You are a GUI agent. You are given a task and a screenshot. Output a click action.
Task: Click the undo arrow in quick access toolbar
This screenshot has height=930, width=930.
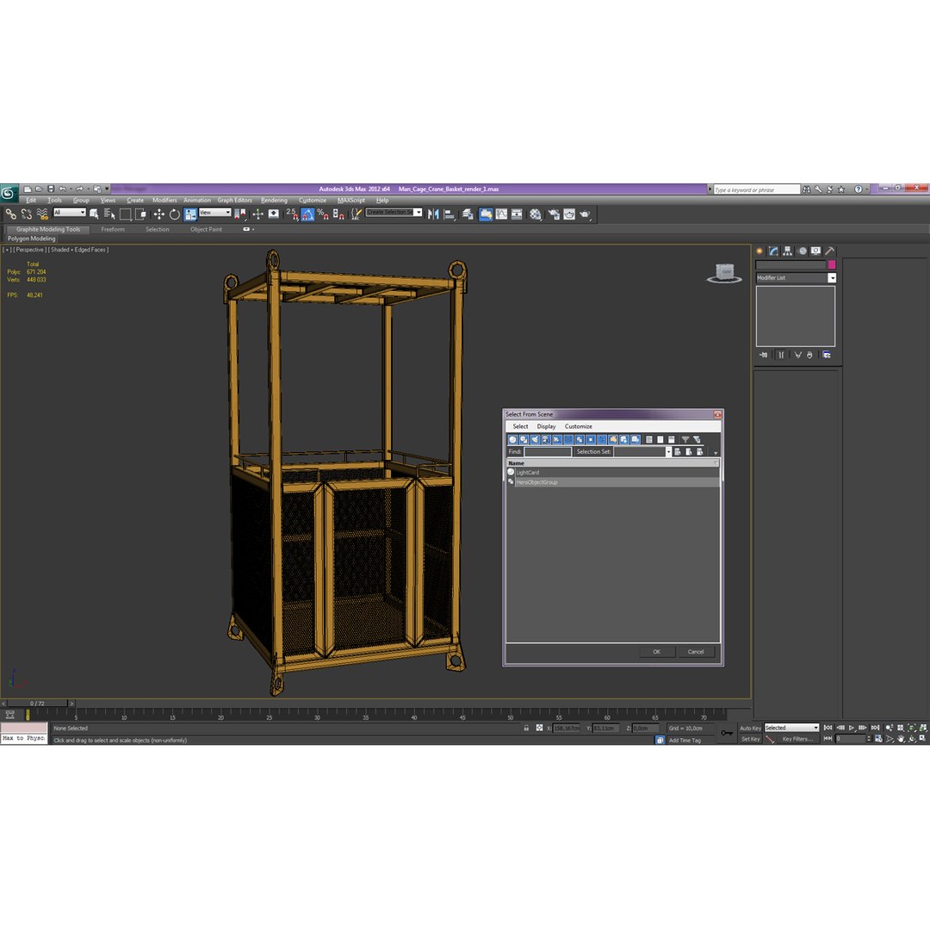62,189
